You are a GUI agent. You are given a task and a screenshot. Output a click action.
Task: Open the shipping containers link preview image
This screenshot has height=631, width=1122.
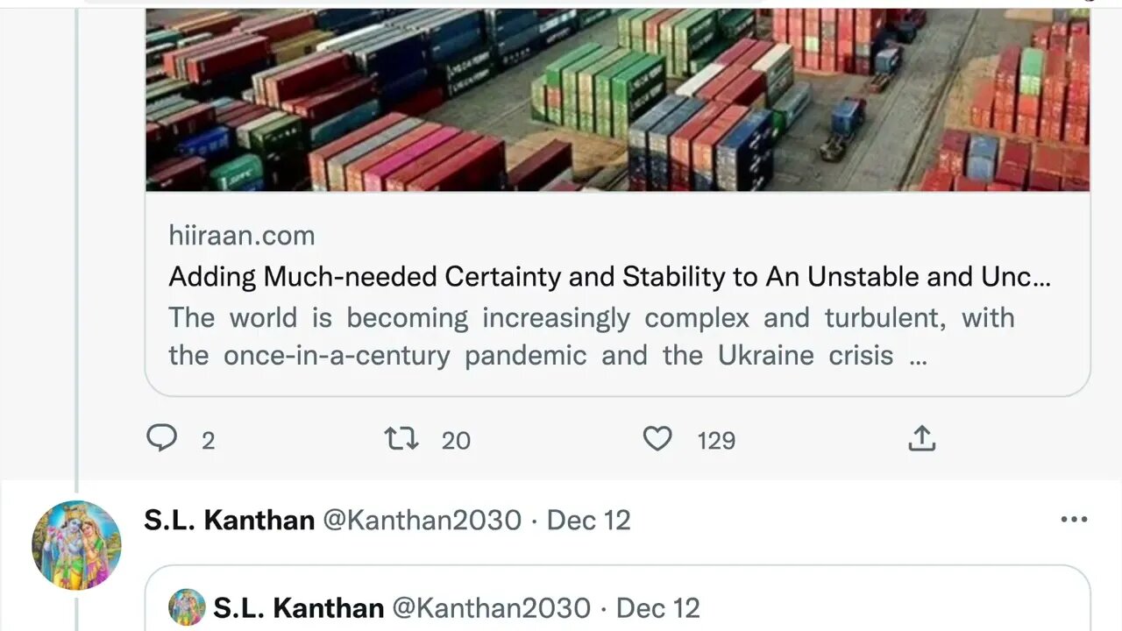pos(617,101)
